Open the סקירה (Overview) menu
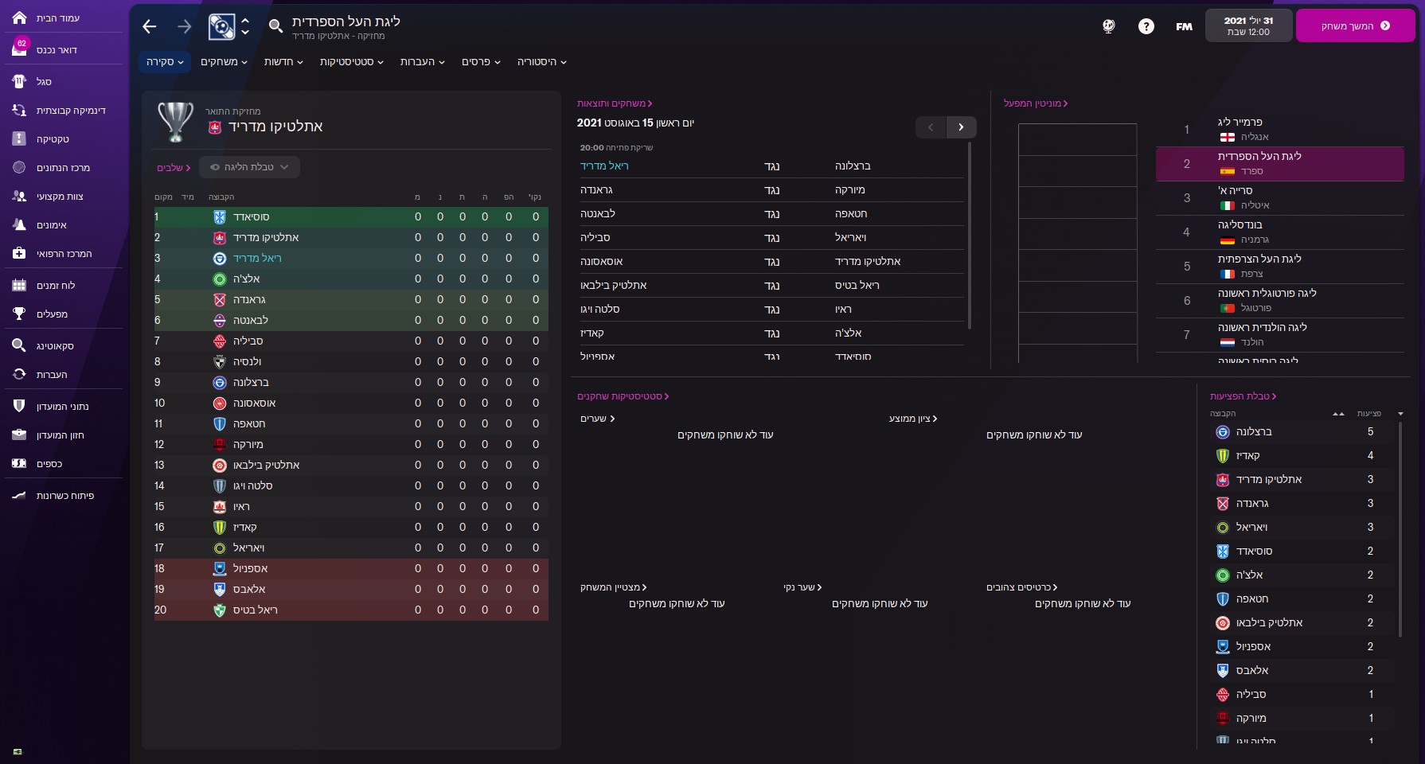The height and width of the screenshot is (764, 1425). 165,62
